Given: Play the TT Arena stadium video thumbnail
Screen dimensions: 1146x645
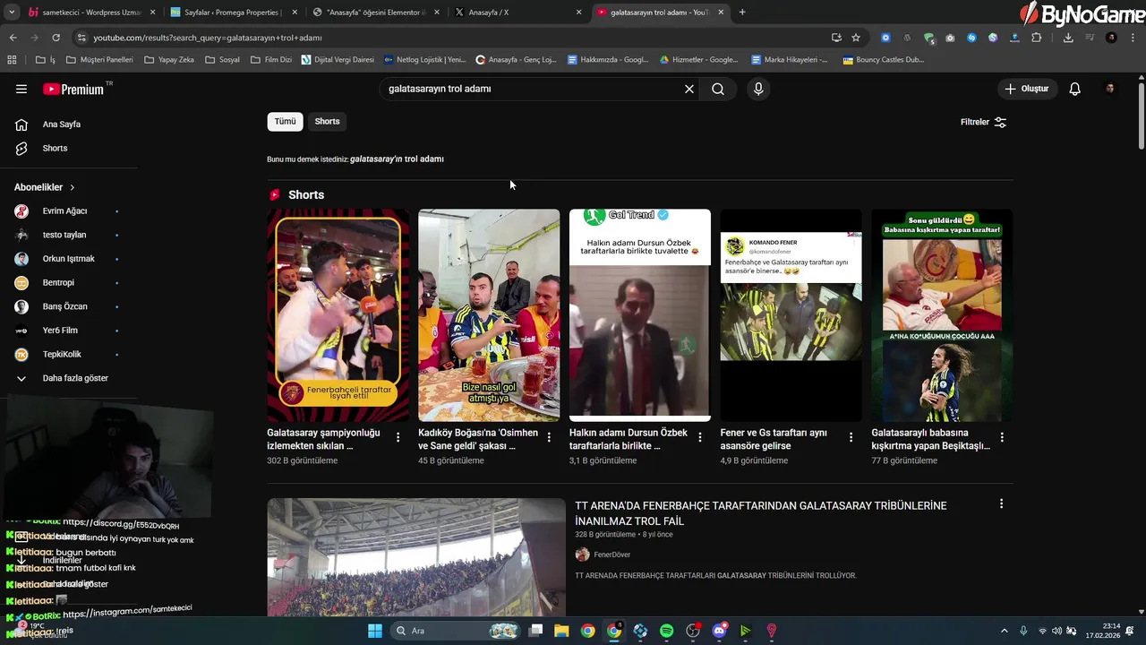Looking at the screenshot, I should tap(416, 557).
